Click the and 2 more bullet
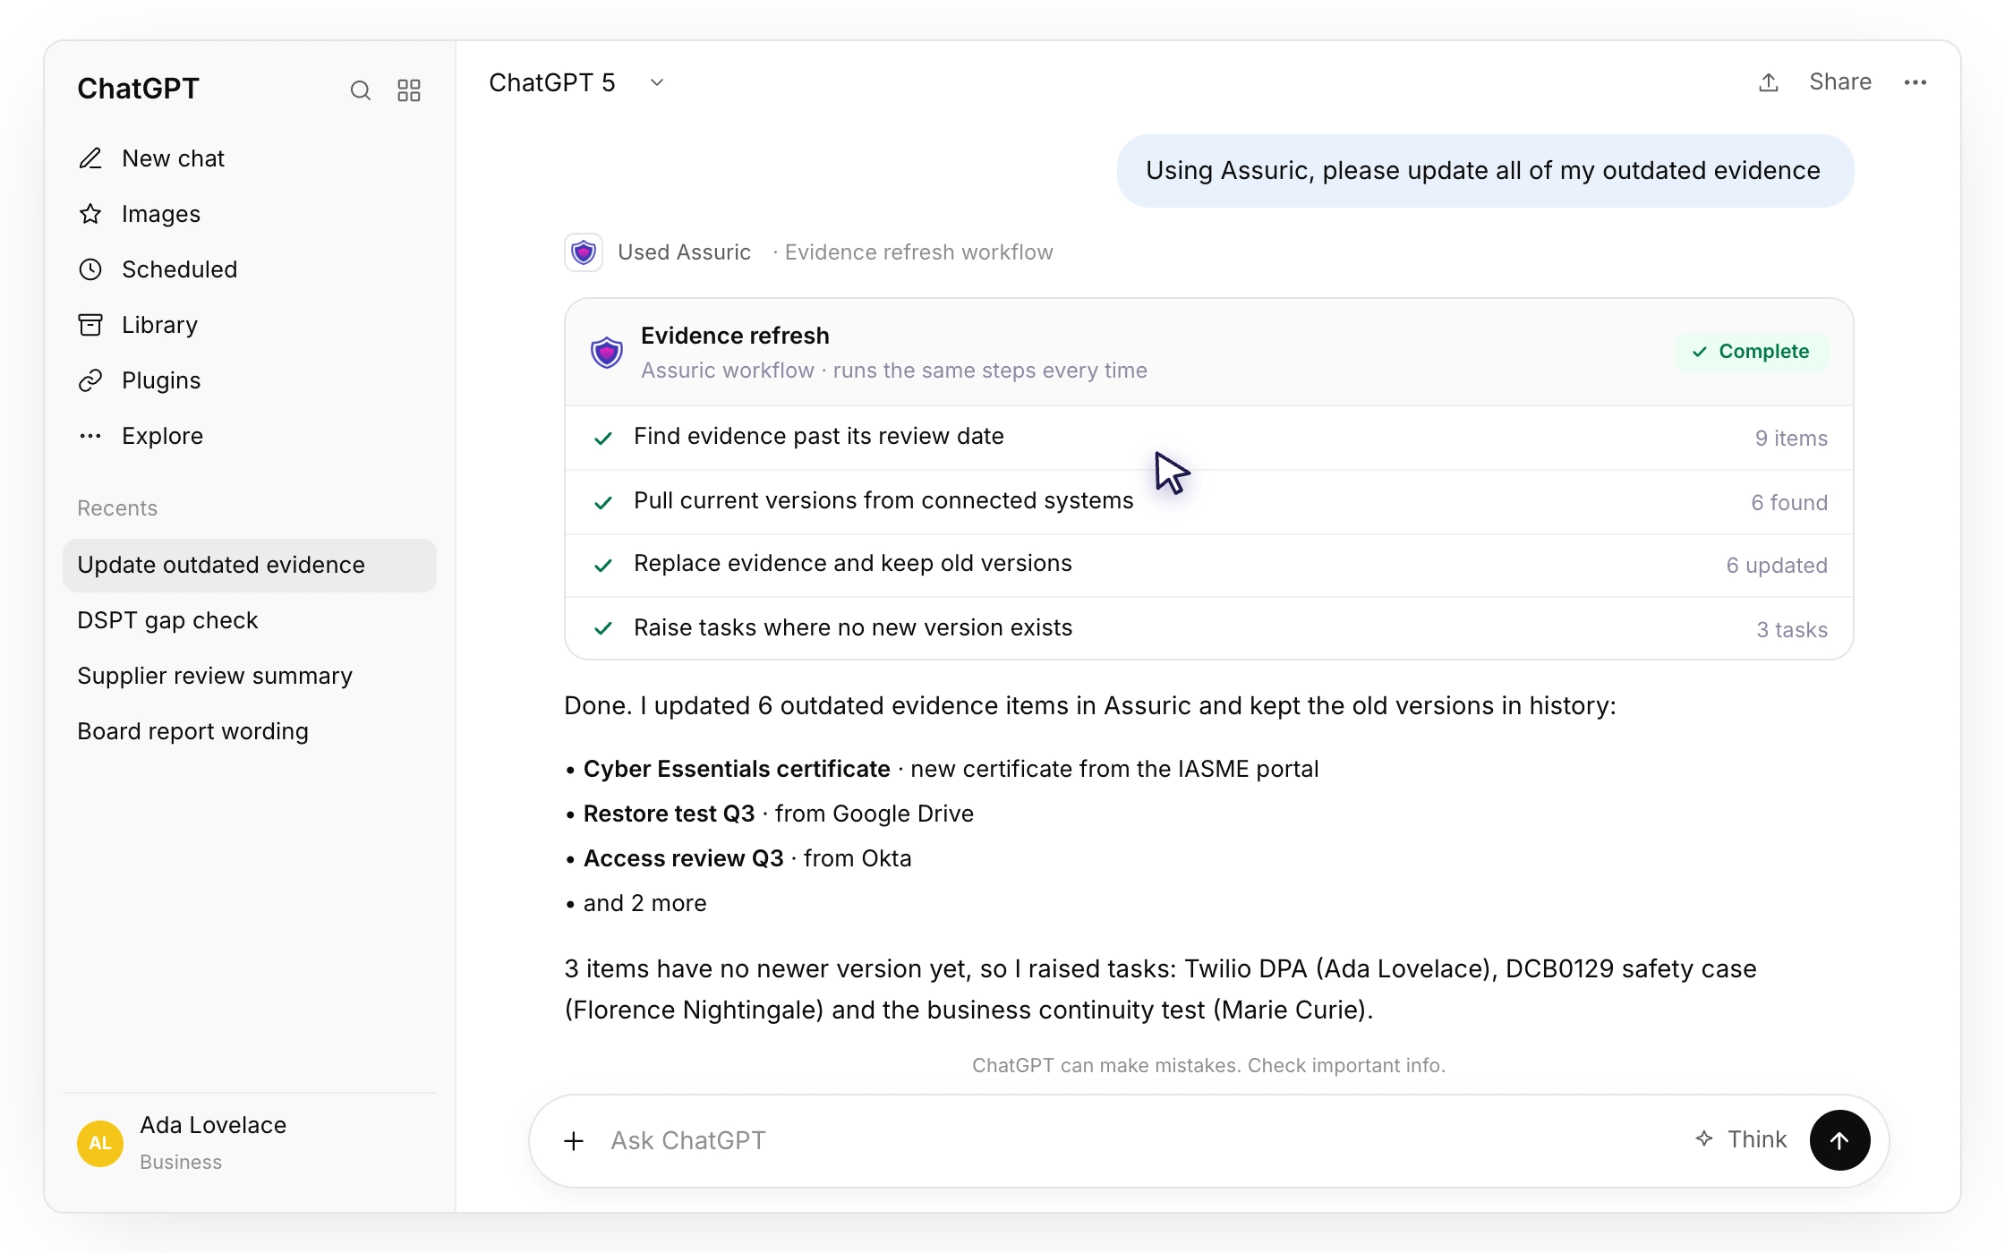 (636, 903)
